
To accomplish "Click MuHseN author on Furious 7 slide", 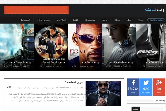I will pos(151,67).
